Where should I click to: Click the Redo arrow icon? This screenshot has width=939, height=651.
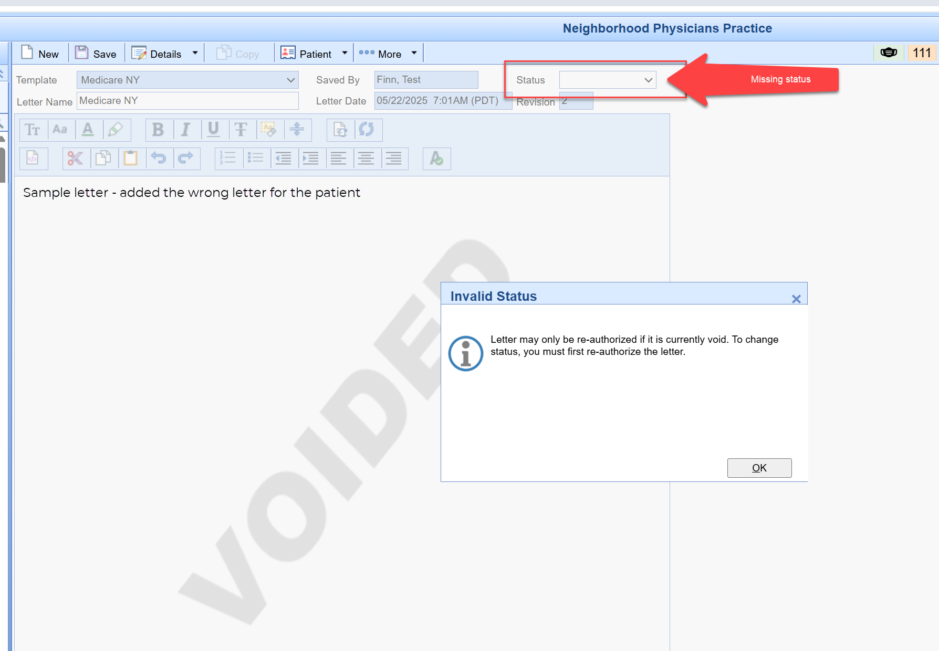click(x=186, y=159)
